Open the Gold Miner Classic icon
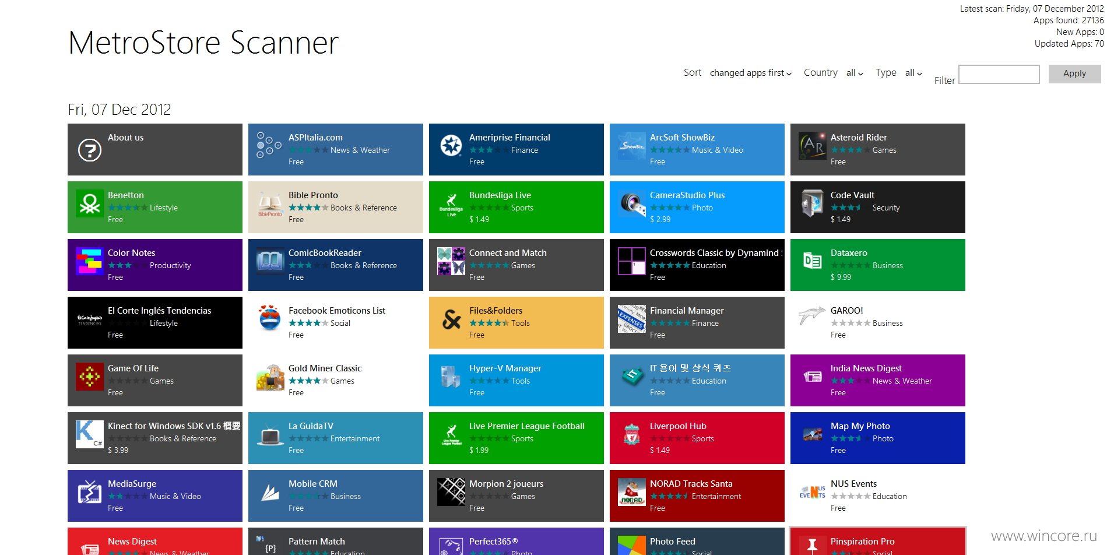The width and height of the screenshot is (1107, 555). tap(270, 377)
